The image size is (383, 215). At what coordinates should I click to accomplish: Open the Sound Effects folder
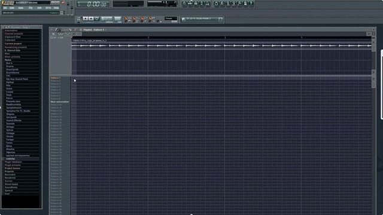pos(14,121)
